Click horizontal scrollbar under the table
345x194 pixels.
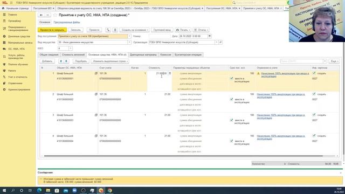pos(183,156)
